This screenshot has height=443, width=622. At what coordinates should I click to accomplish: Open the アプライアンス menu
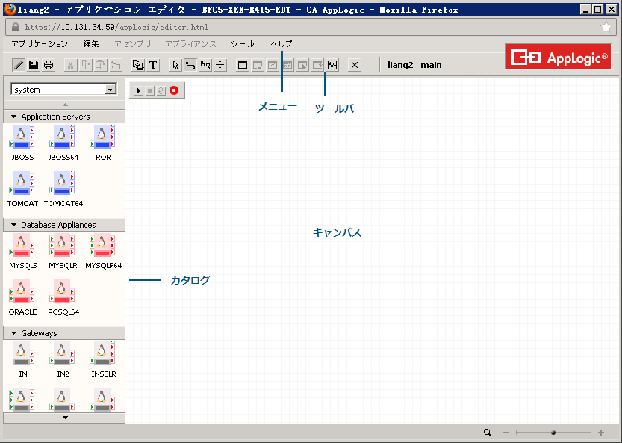pyautogui.click(x=191, y=44)
